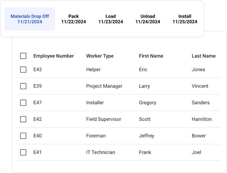
Task: Open the Load 11/23/2024 tab
Action: 111,19
